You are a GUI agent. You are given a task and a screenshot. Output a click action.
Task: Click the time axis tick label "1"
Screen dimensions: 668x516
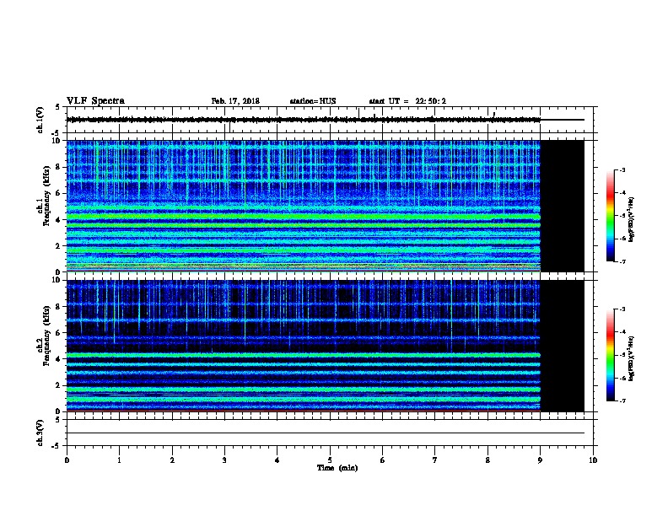tap(119, 460)
